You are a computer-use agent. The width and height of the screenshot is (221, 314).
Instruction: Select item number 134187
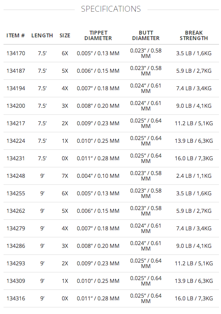(16, 71)
